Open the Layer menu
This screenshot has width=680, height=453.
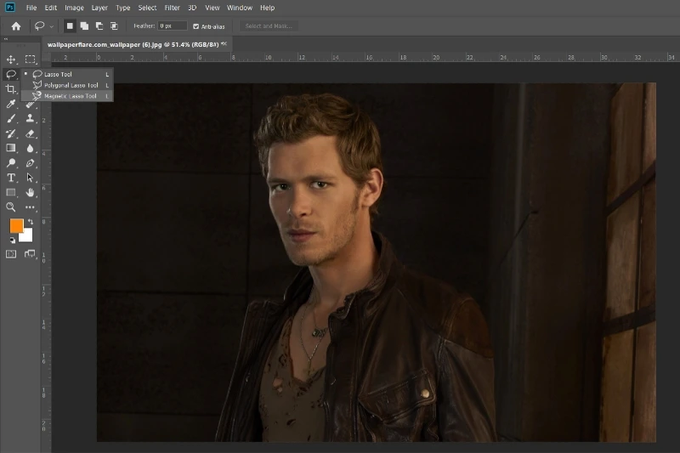[x=99, y=8]
